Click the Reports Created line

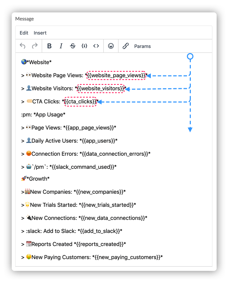pyautogui.click(x=74, y=244)
